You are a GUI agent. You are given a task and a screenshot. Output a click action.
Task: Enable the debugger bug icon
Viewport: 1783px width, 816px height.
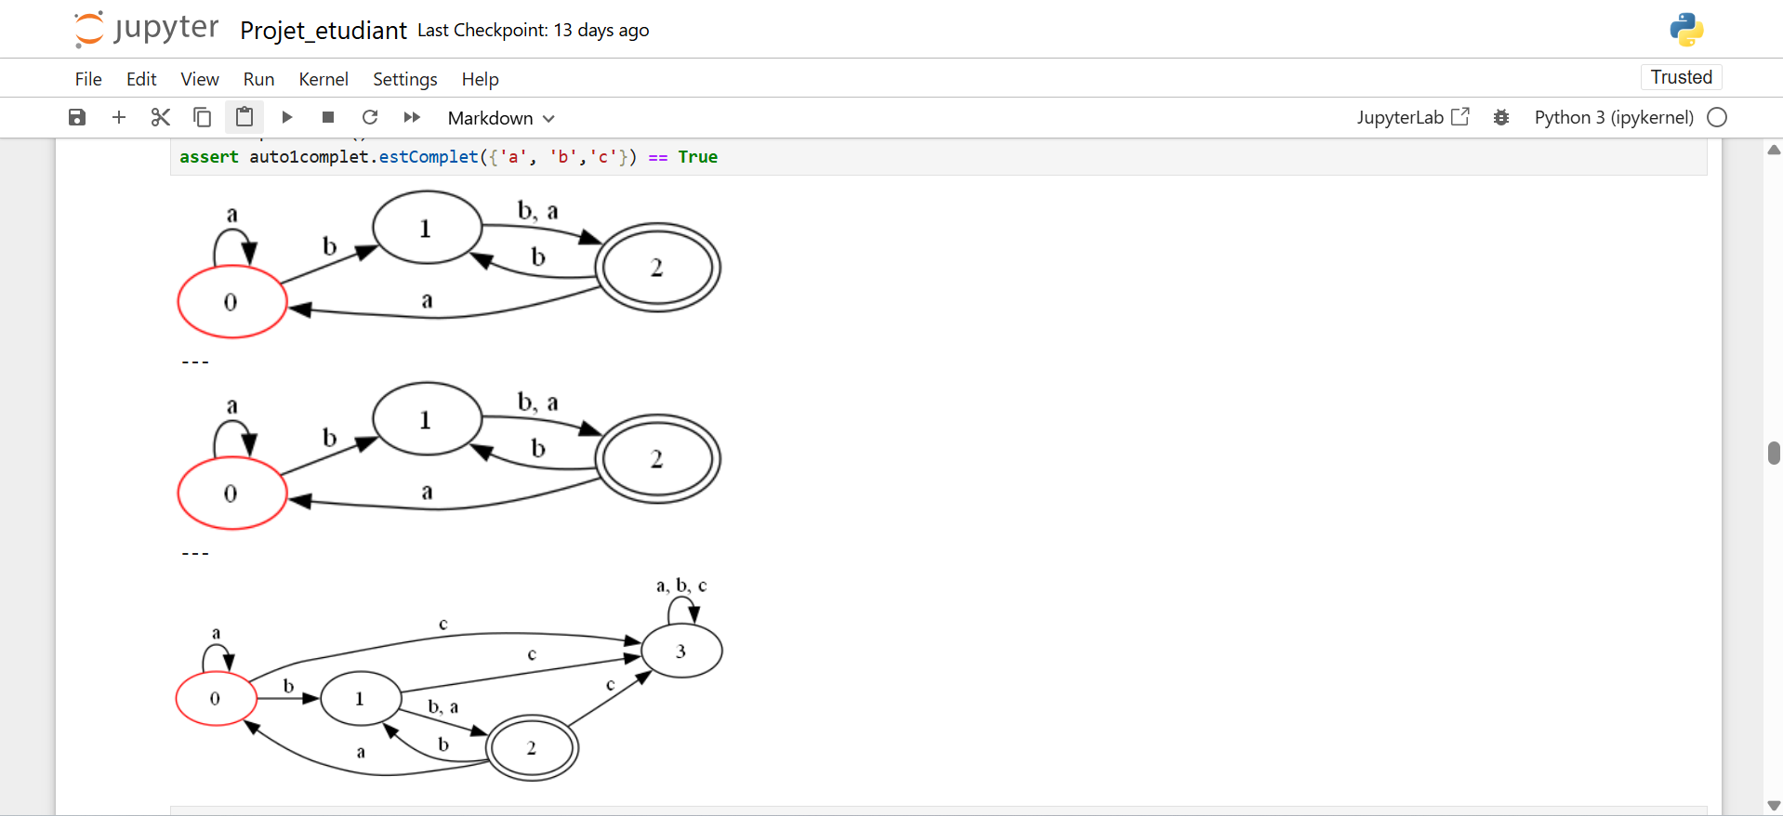[1501, 117]
